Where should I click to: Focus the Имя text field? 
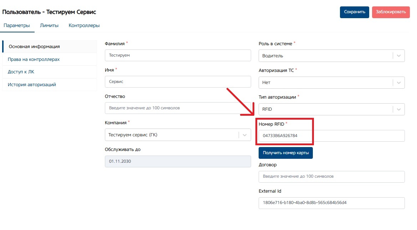[178, 82]
